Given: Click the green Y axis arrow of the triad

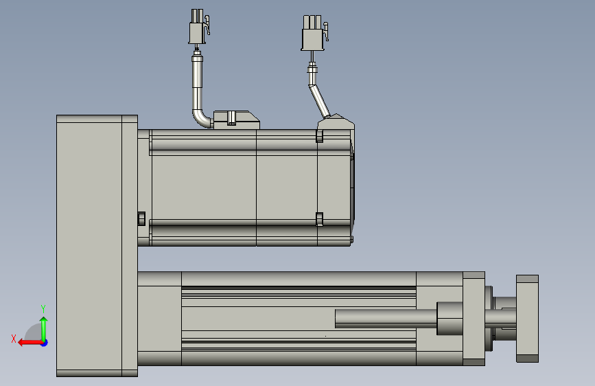Looking at the screenshot, I should (44, 328).
